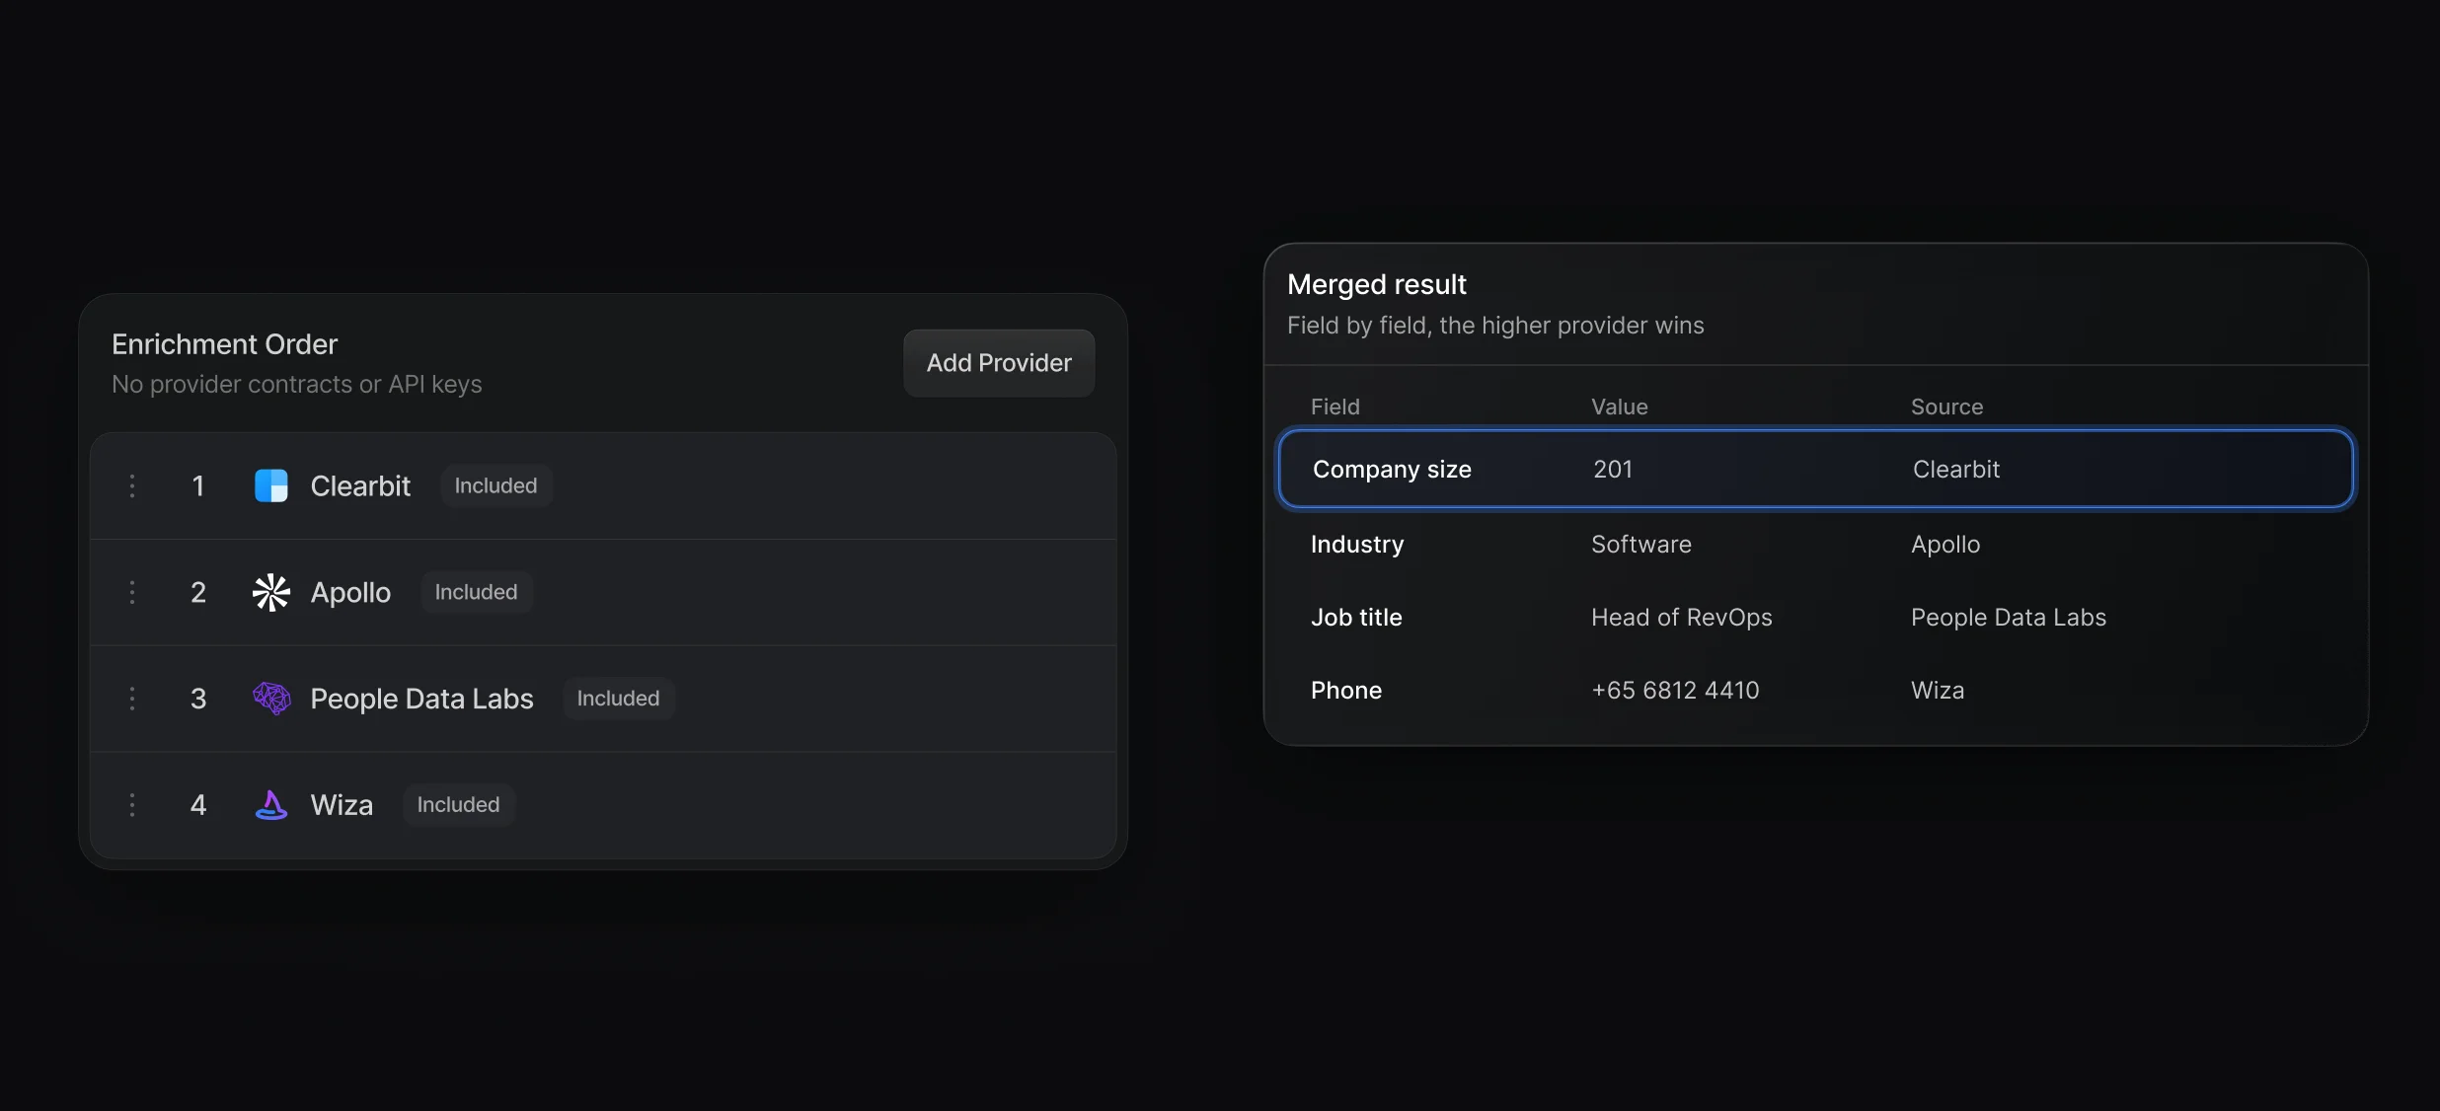Click the value 201
The width and height of the screenshot is (2440, 1111).
(x=1612, y=470)
